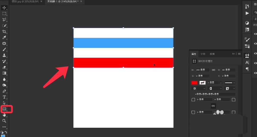Image resolution: width=257 pixels, height=137 pixels.
Task: Select the Clone Stamp tool
Action: 4,55
